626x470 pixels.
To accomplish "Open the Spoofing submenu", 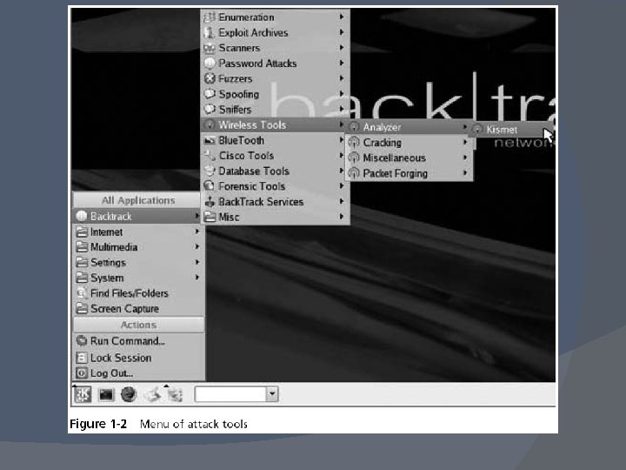I will (x=275, y=94).
